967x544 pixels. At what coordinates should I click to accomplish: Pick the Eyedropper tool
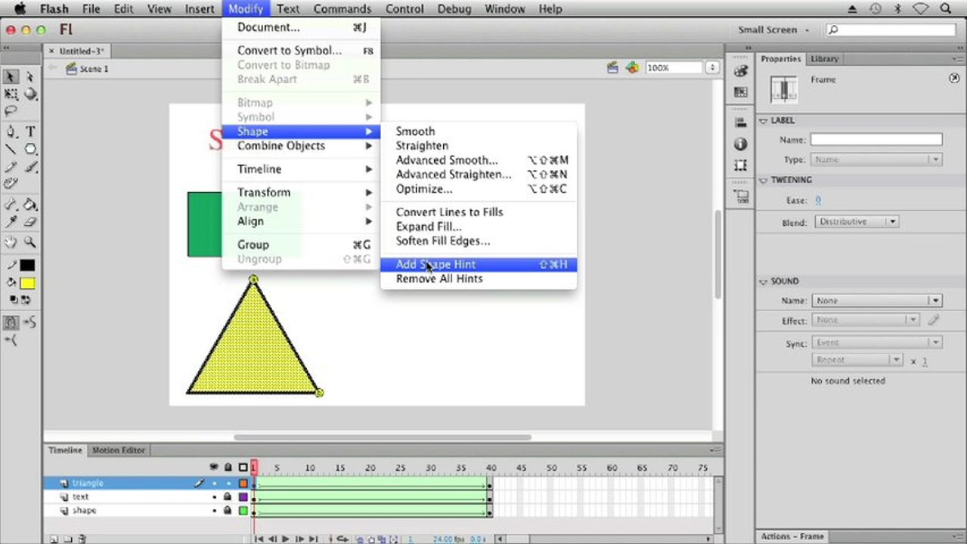click(x=11, y=222)
